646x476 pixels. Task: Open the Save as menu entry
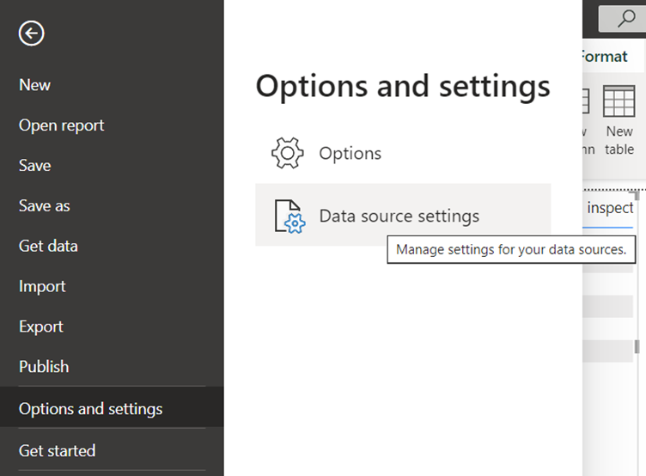pos(45,206)
